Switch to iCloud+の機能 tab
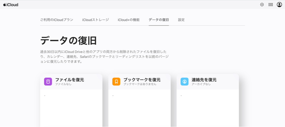The height and width of the screenshot is (127, 285). coord(129,20)
